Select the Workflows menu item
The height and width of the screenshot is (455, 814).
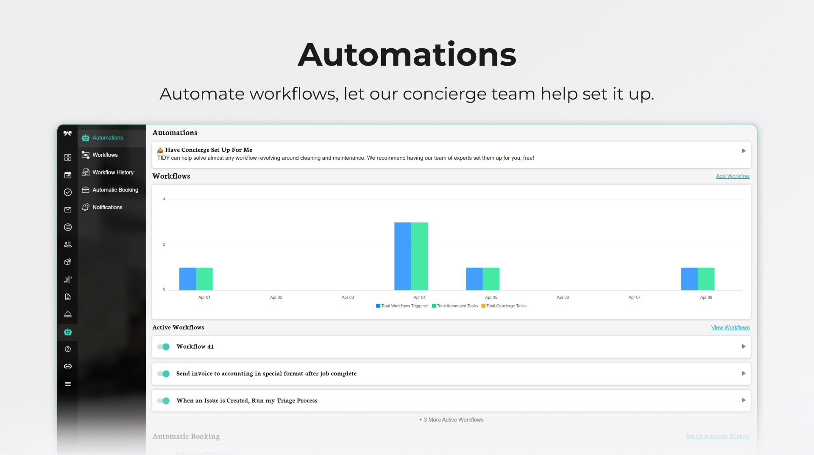click(x=112, y=155)
